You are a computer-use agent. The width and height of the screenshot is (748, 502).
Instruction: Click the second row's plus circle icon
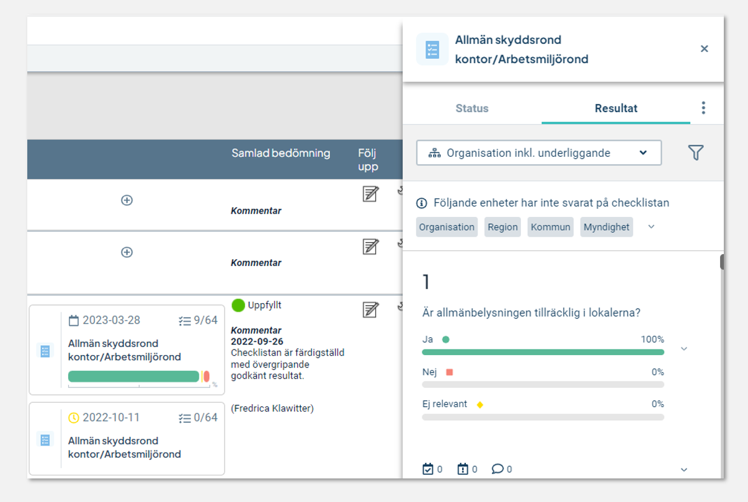coord(127,252)
